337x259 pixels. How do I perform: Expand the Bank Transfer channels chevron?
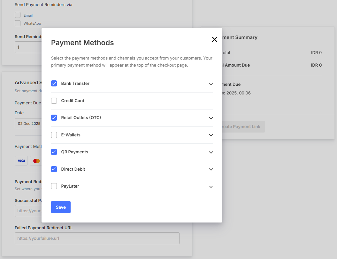click(211, 84)
